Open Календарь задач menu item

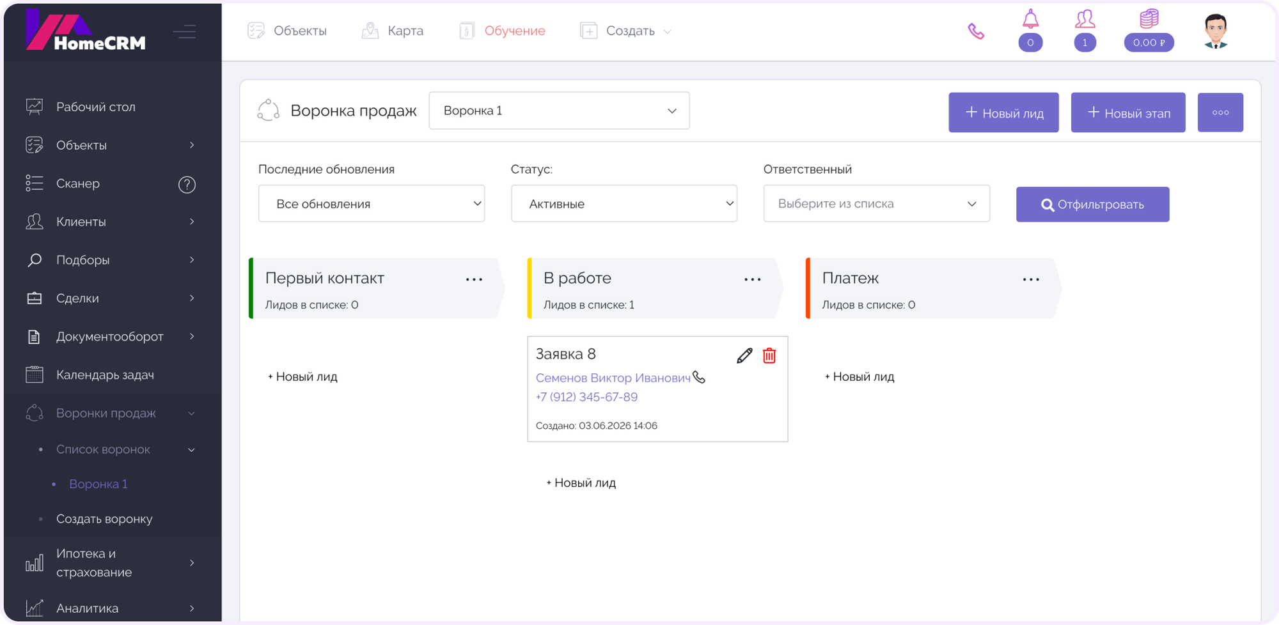(x=105, y=375)
